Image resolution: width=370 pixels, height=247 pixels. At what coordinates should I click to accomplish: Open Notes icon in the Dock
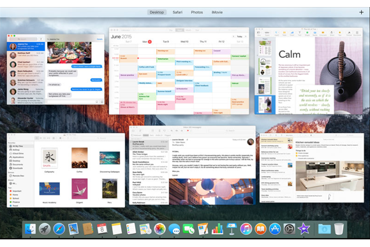(x=117, y=229)
